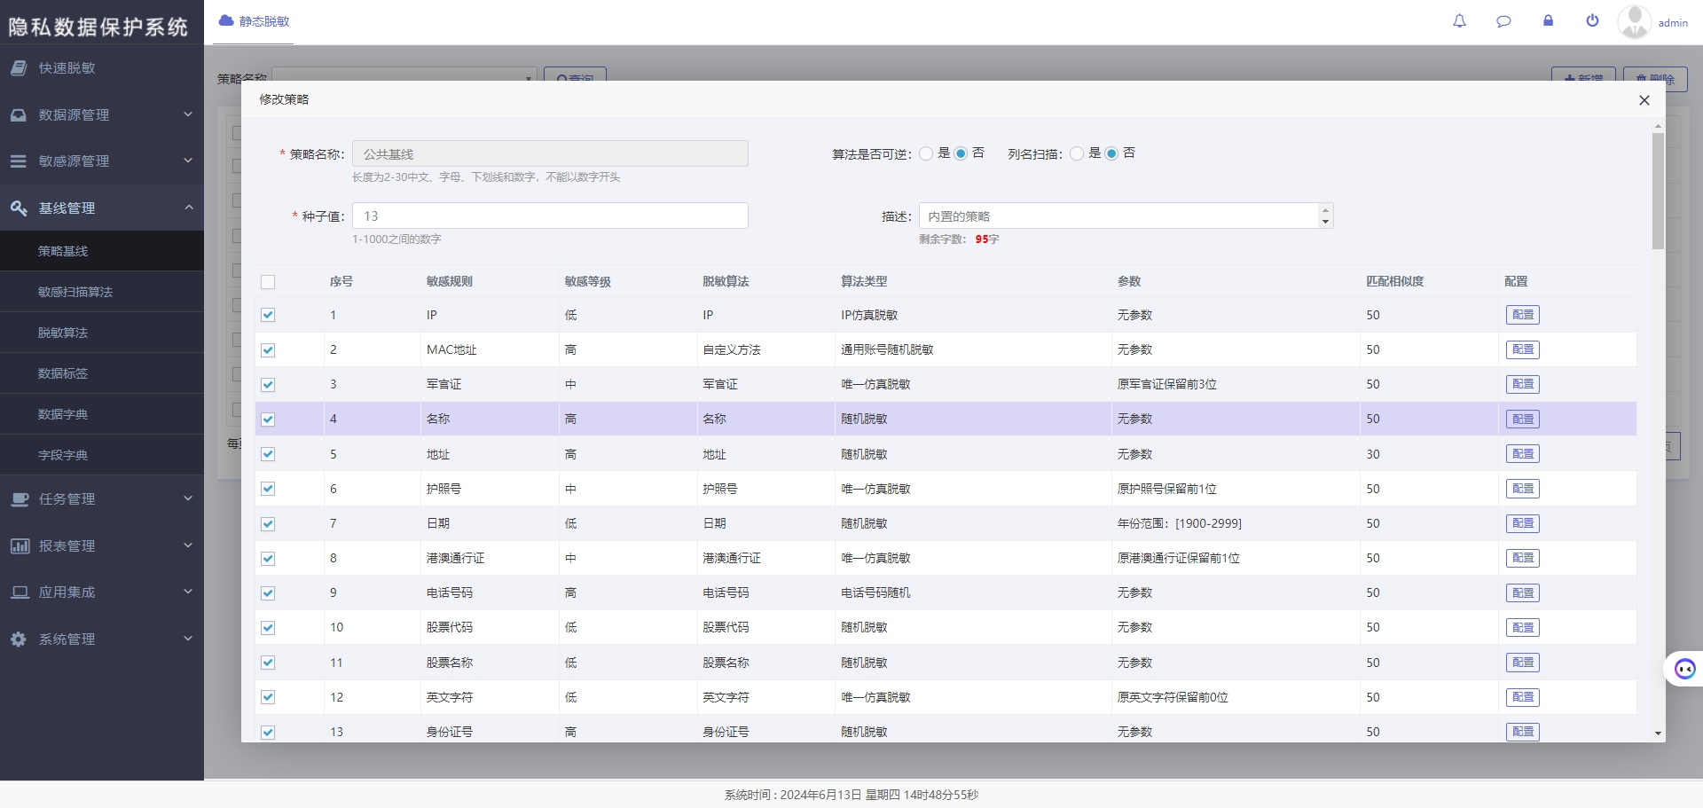Expand the 系统管理 menu chevron
This screenshot has height=808, width=1703.
coord(188,639)
